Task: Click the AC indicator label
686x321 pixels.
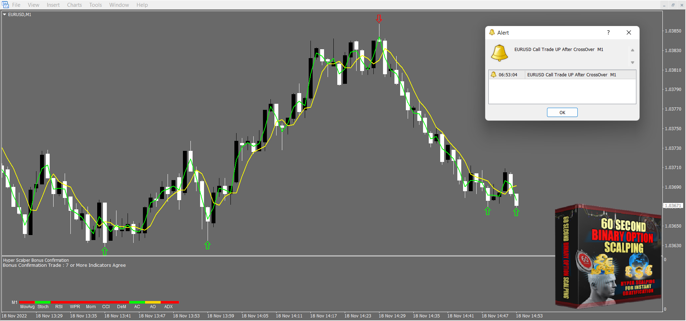Action: (137, 307)
